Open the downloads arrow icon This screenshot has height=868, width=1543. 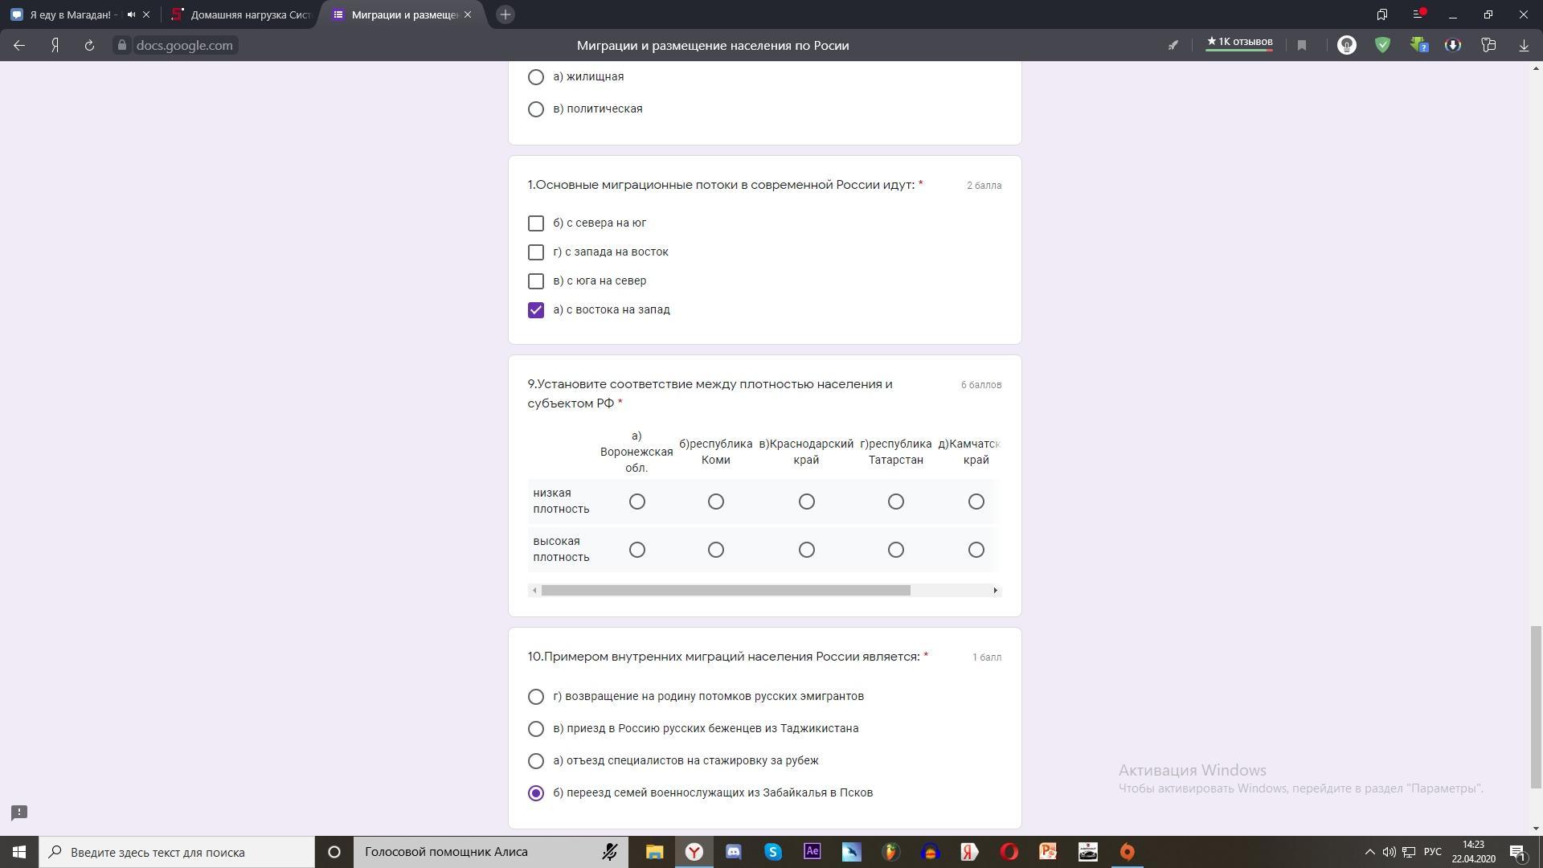pyautogui.click(x=1524, y=46)
